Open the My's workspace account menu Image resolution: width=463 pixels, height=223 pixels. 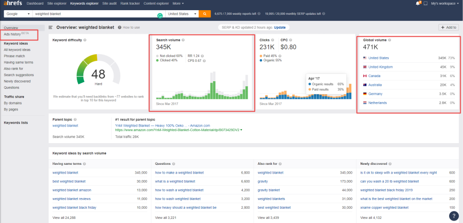(x=445, y=3)
